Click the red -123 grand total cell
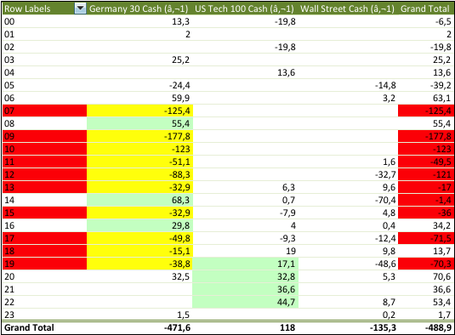 coord(426,149)
